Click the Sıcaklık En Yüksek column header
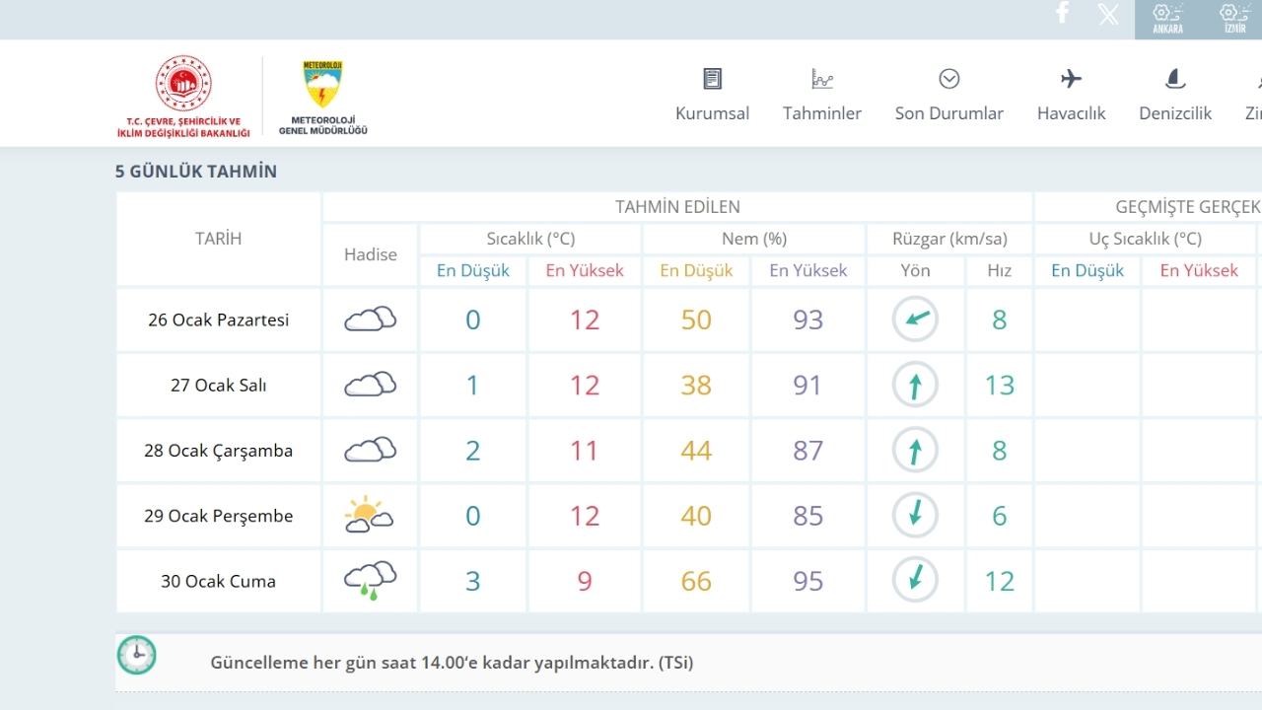This screenshot has width=1262, height=710. coord(584,270)
